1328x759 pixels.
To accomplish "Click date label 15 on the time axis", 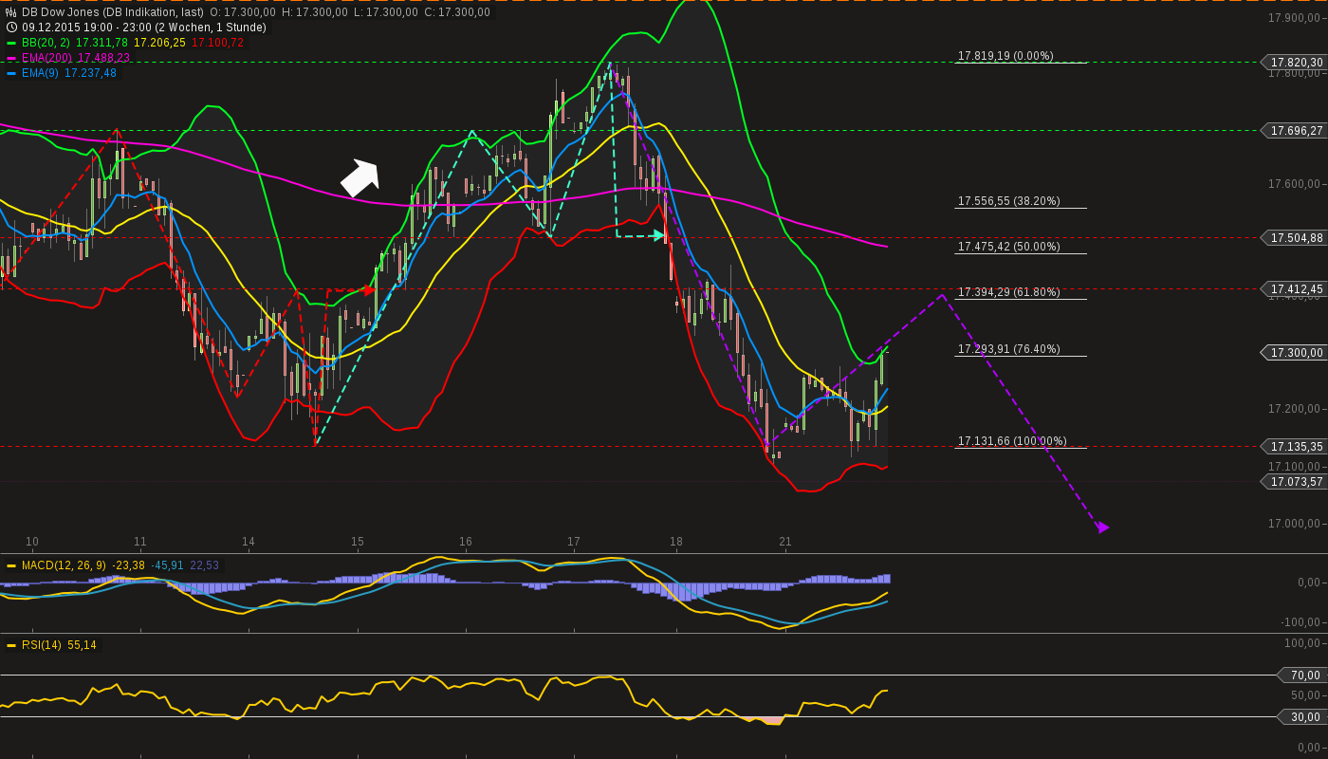I will 358,542.
